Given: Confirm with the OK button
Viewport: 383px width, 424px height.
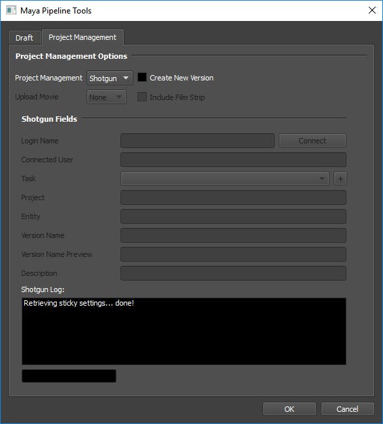Looking at the screenshot, I should pyautogui.click(x=289, y=409).
